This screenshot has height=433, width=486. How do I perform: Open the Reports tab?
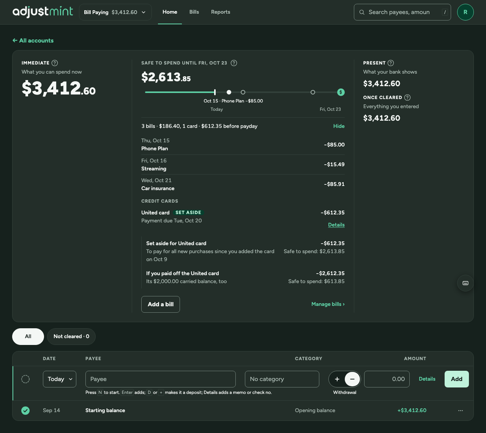point(221,12)
